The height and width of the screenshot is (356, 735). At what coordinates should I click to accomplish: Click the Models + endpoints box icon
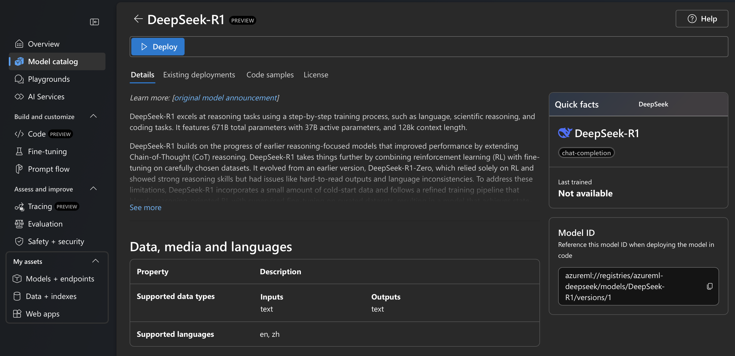click(17, 278)
